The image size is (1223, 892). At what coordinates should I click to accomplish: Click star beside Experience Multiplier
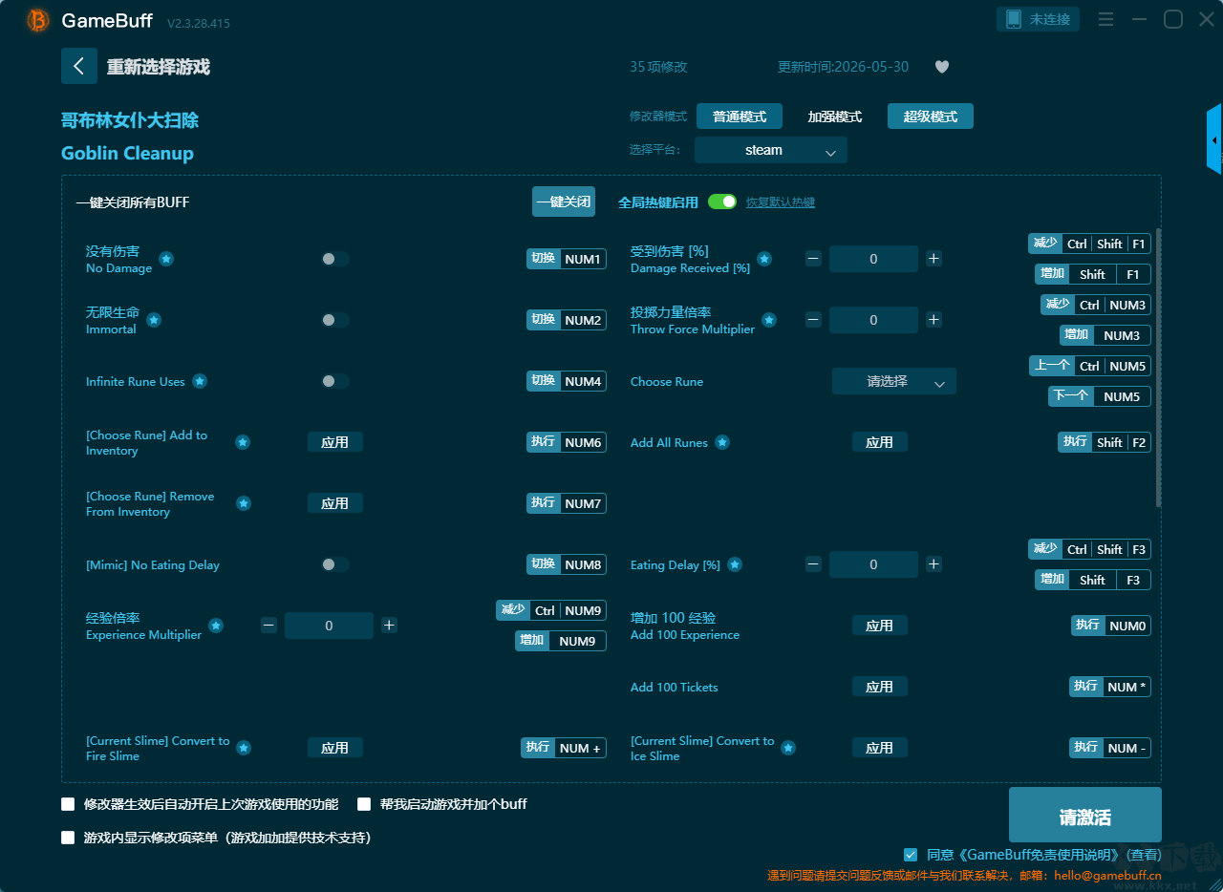216,626
